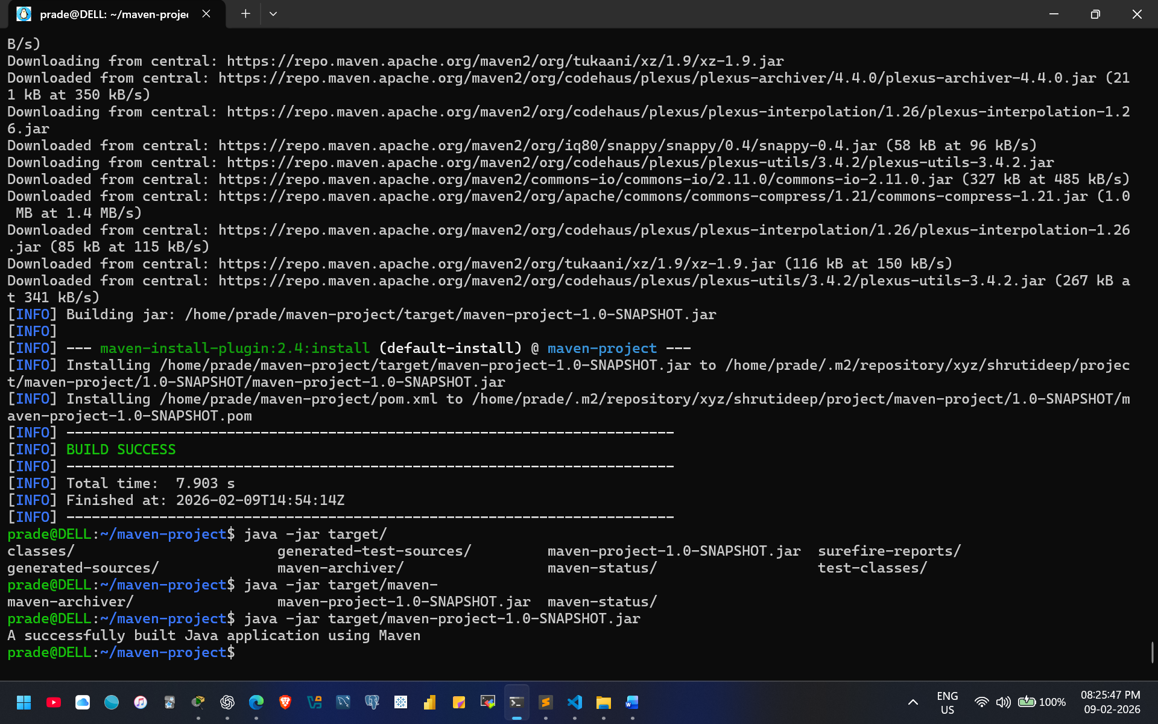Image resolution: width=1158 pixels, height=724 pixels.
Task: Click the 'Total time: 7.903 s' line
Action: [151, 483]
